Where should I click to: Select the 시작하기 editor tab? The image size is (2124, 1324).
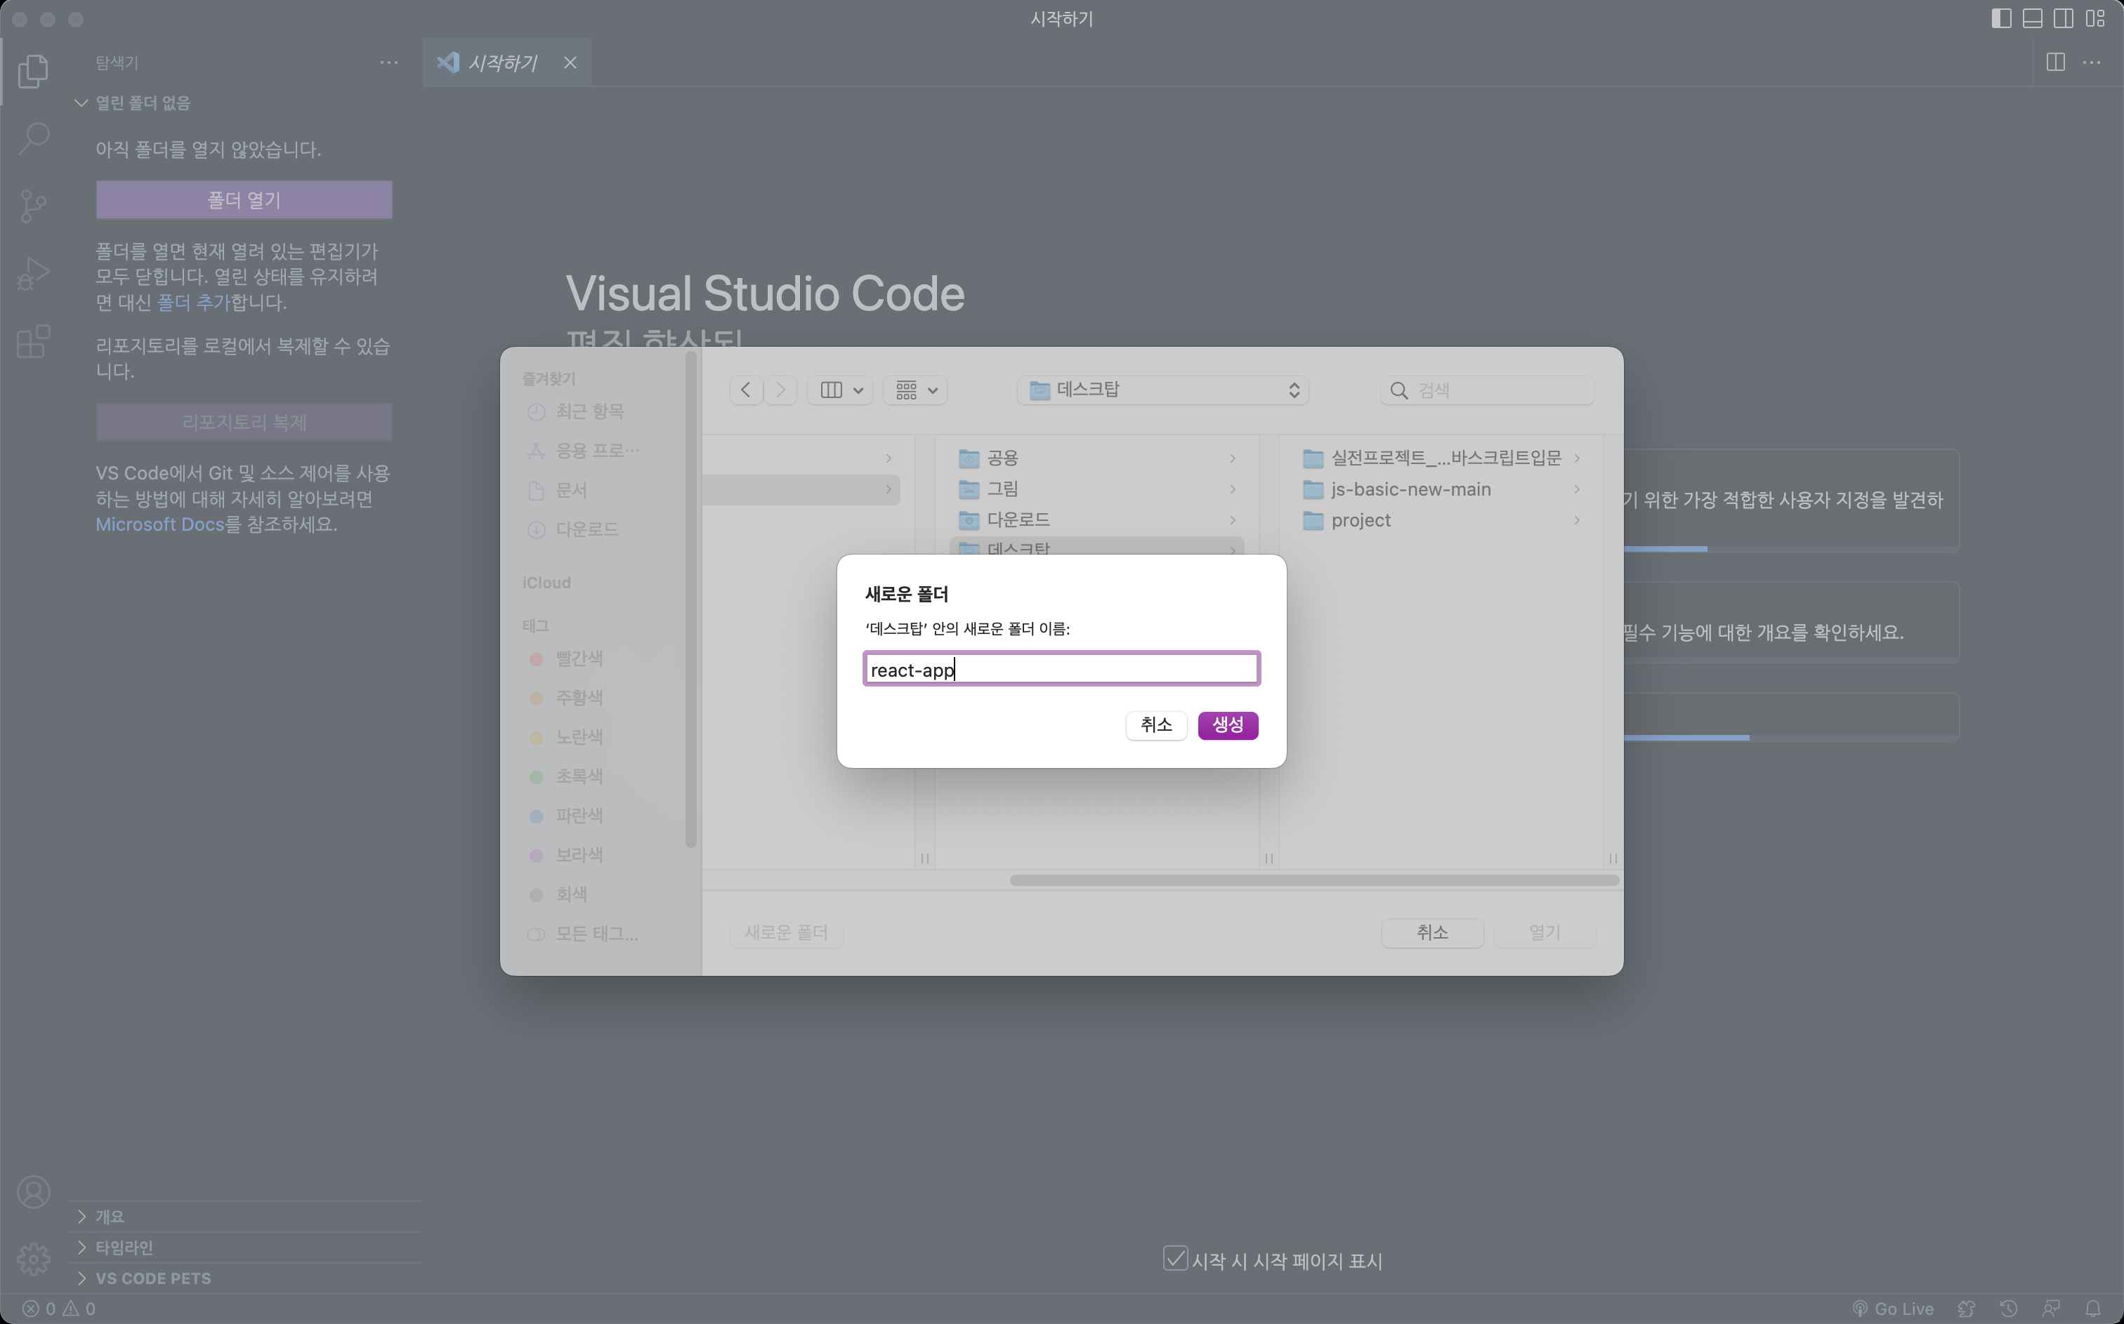[506, 62]
